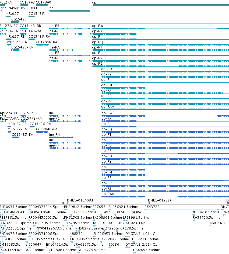
Task: Select transcript ine-RE
Action: (x=69, y=55)
